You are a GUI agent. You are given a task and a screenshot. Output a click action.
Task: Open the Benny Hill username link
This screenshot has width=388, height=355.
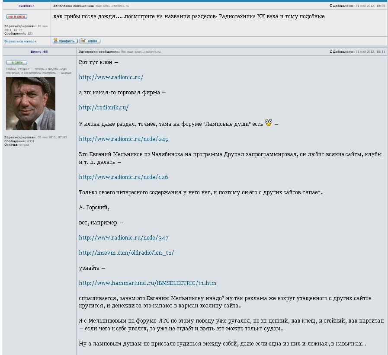click(x=39, y=51)
